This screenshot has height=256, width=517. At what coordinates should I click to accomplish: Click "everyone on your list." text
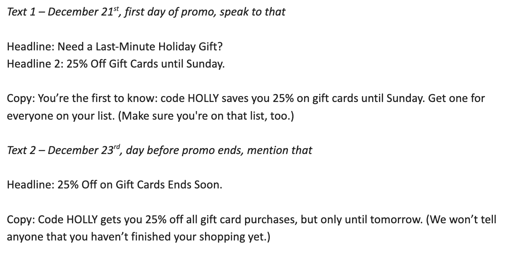pos(61,116)
